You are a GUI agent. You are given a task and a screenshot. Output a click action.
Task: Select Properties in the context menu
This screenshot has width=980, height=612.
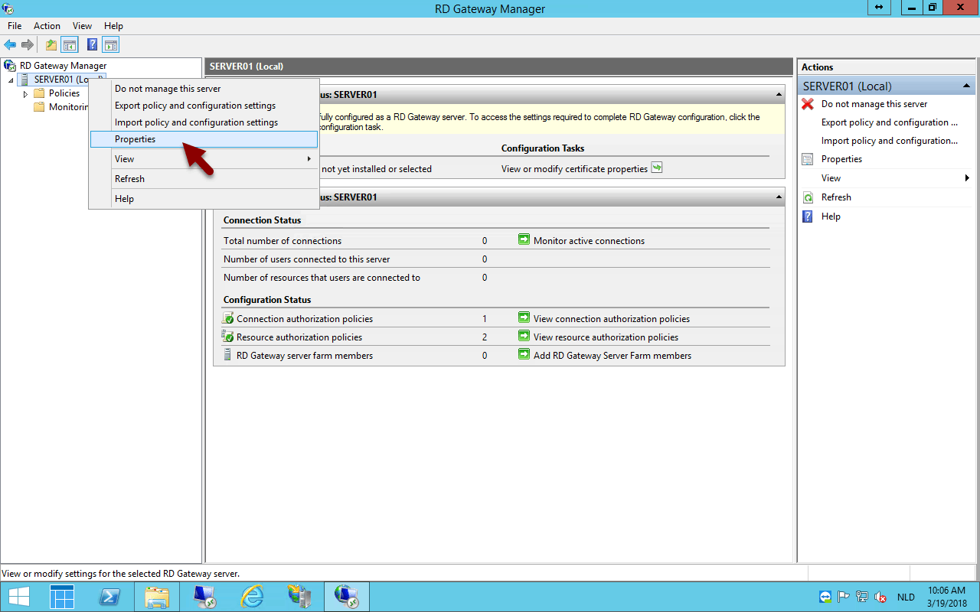point(204,139)
